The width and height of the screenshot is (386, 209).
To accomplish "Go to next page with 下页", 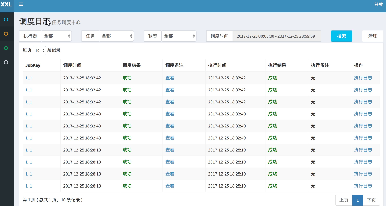I will pos(372,200).
